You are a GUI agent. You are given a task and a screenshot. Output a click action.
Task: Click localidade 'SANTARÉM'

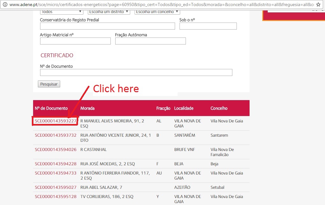click(185, 135)
